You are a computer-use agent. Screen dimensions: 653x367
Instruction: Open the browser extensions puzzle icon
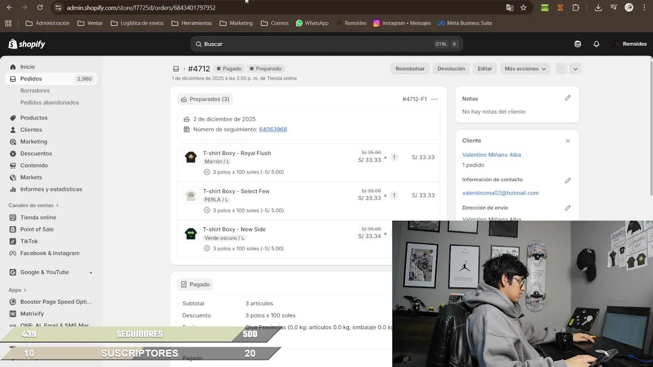[576, 8]
